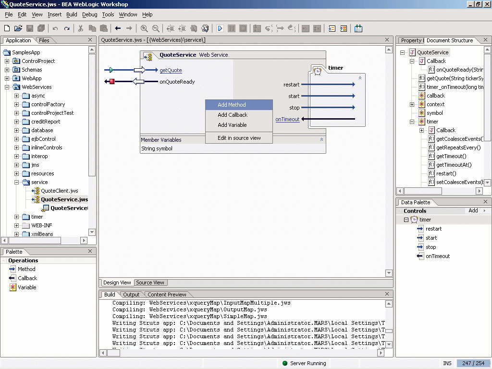Click the timer clock icon in Data Palette
492x369 pixels.
click(x=414, y=220)
